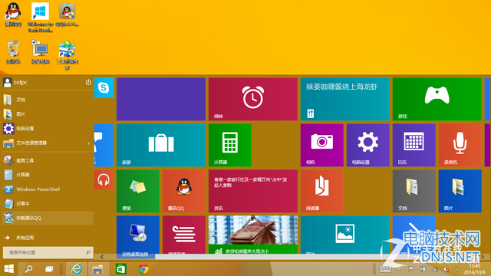Open the Tencent QQ tile
491x276 pixels.
184,191
